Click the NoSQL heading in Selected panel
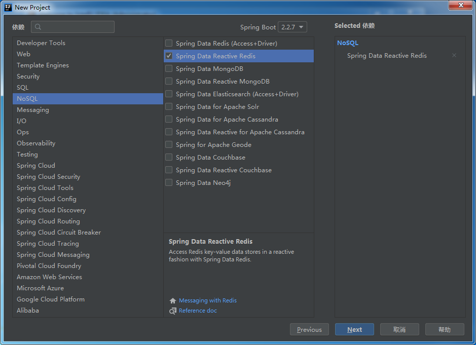 (348, 43)
